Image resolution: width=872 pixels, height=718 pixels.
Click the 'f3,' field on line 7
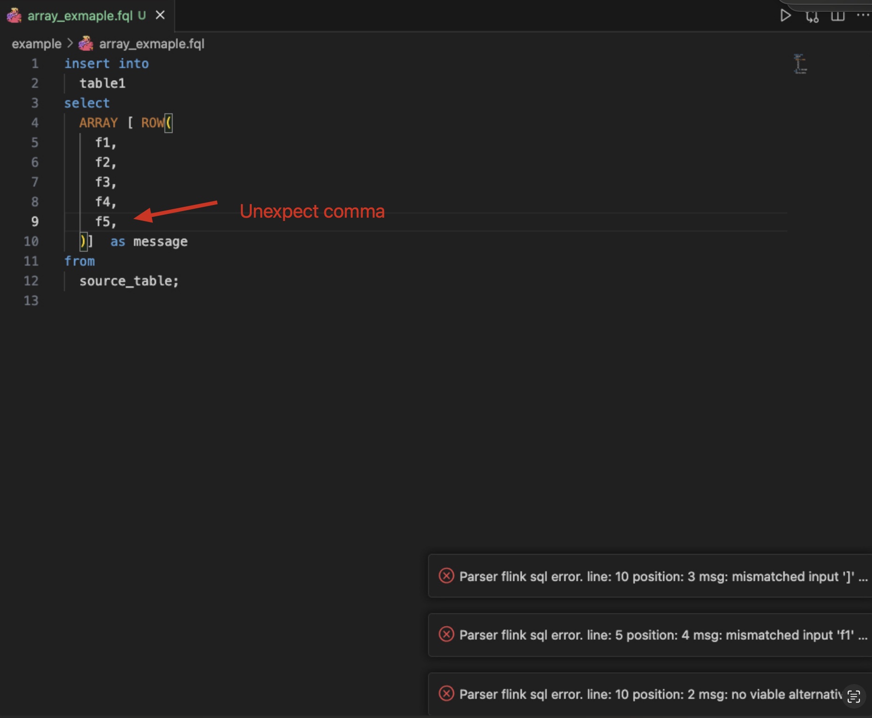106,182
